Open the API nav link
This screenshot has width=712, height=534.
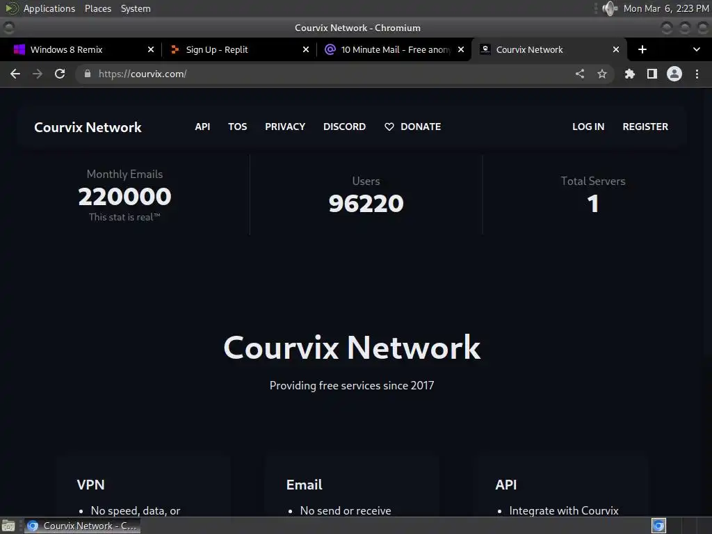(202, 127)
